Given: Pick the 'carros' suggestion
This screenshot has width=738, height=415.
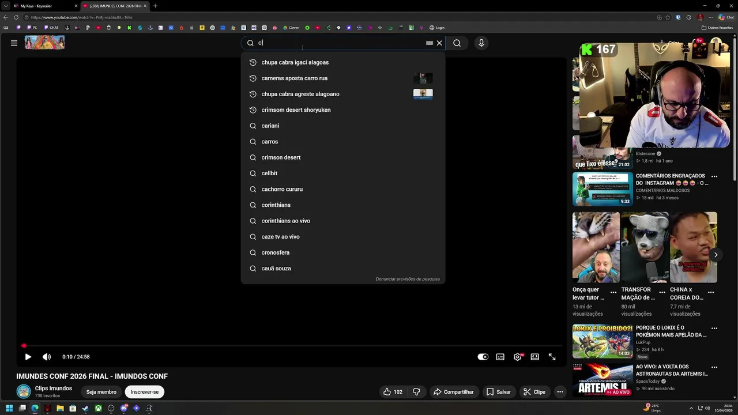Looking at the screenshot, I should tap(342, 141).
